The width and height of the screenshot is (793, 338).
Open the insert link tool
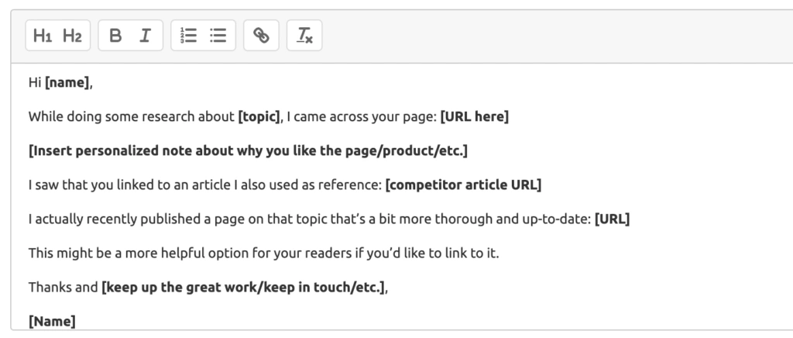click(x=262, y=36)
